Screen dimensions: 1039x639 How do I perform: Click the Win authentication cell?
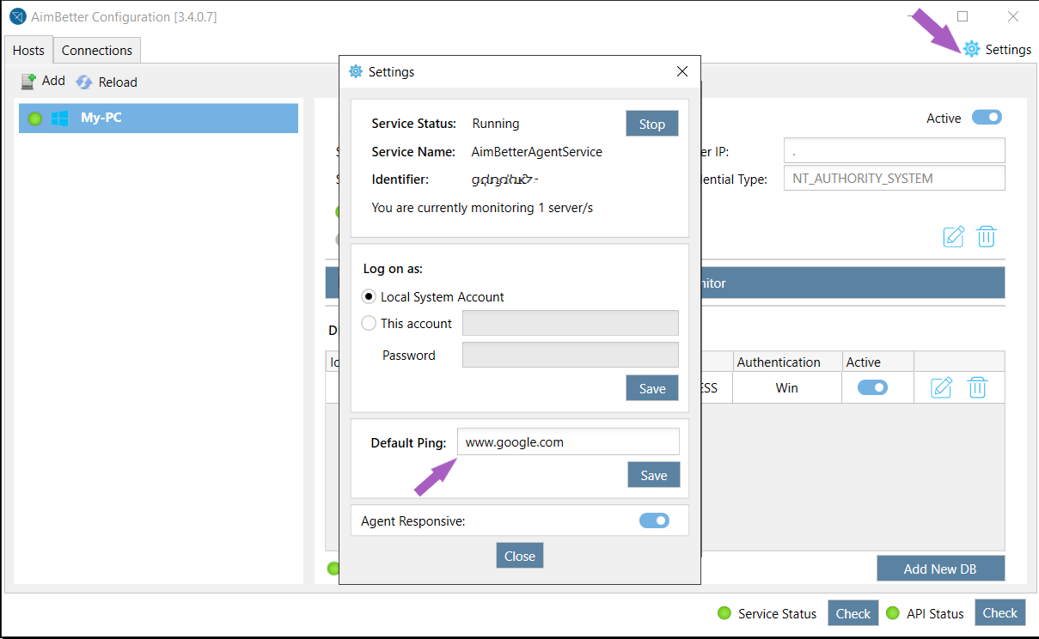click(787, 387)
